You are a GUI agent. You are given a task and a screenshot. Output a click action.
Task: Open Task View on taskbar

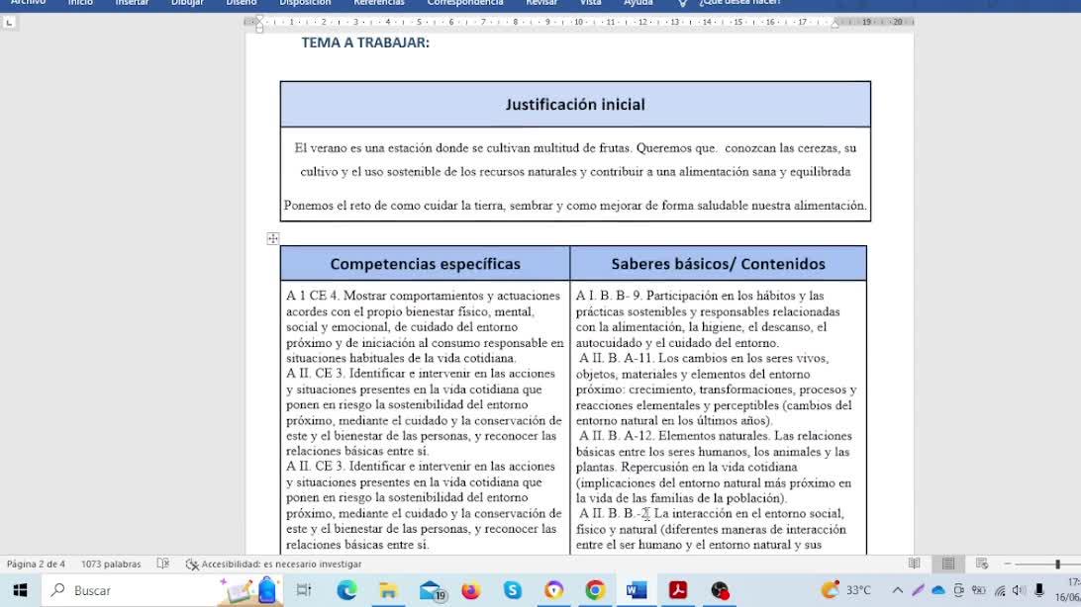pyautogui.click(x=304, y=590)
